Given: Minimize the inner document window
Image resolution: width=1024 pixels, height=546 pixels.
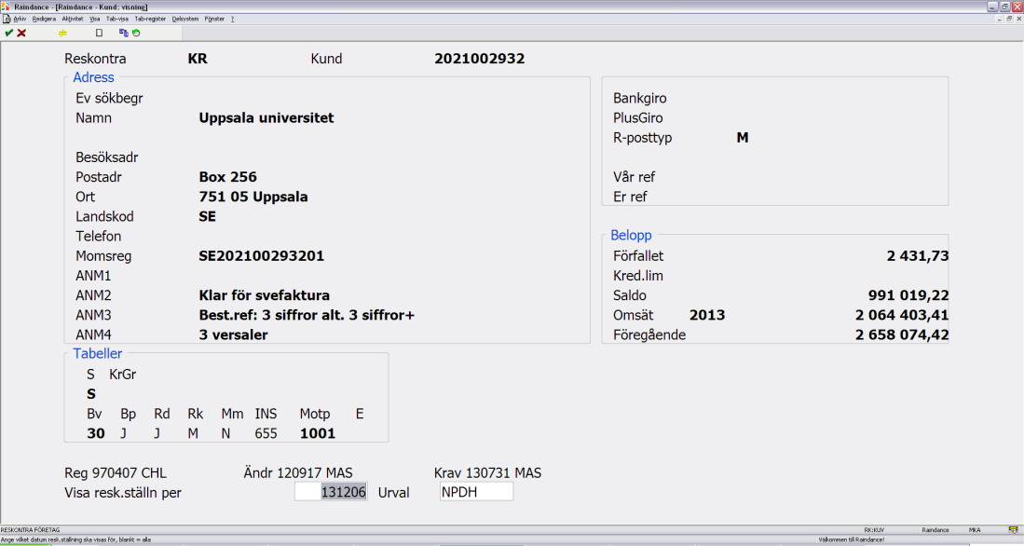Looking at the screenshot, I should (x=1000, y=19).
